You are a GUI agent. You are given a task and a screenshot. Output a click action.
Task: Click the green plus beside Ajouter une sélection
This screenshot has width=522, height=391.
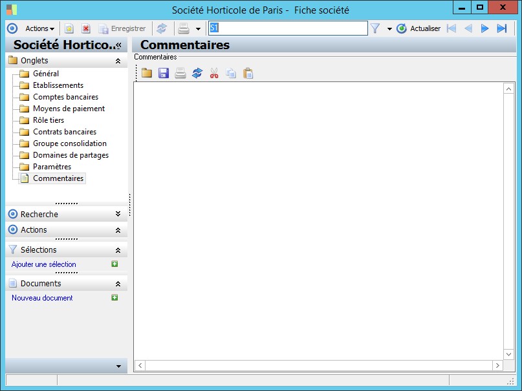pyautogui.click(x=114, y=264)
